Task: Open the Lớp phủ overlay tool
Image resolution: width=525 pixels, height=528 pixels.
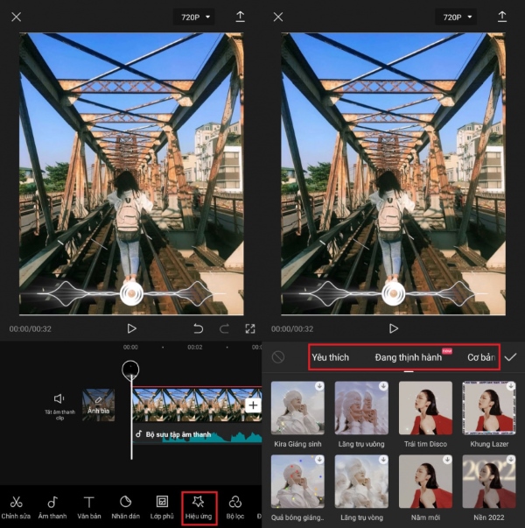Action: [x=162, y=506]
